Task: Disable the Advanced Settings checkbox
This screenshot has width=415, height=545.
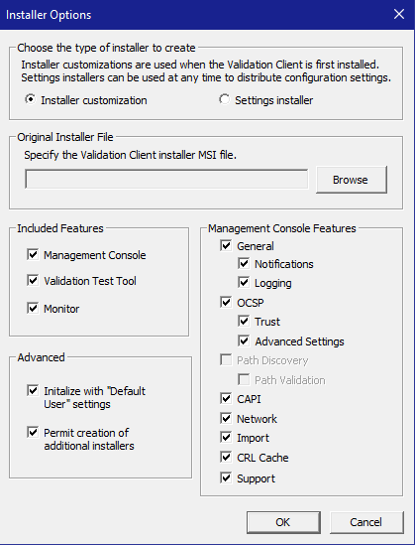Action: (x=244, y=341)
